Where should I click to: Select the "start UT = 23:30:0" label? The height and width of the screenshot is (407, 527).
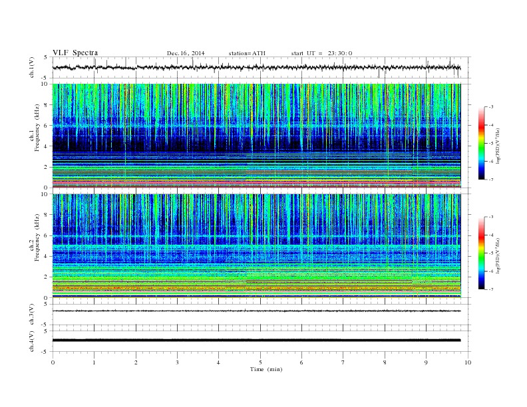click(x=321, y=53)
